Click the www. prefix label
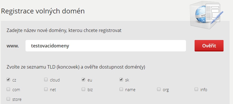The width and height of the screenshot is (233, 104). pyautogui.click(x=13, y=46)
